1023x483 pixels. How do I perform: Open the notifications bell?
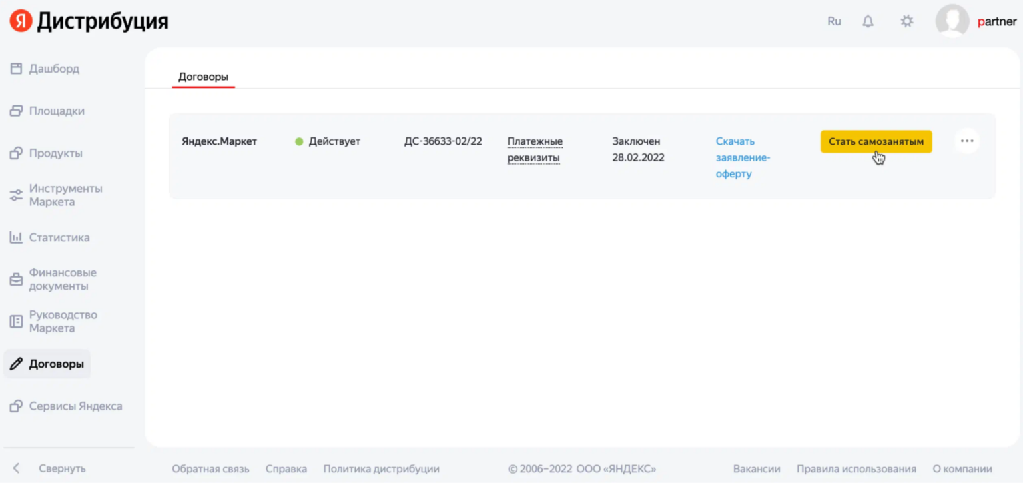coord(868,21)
